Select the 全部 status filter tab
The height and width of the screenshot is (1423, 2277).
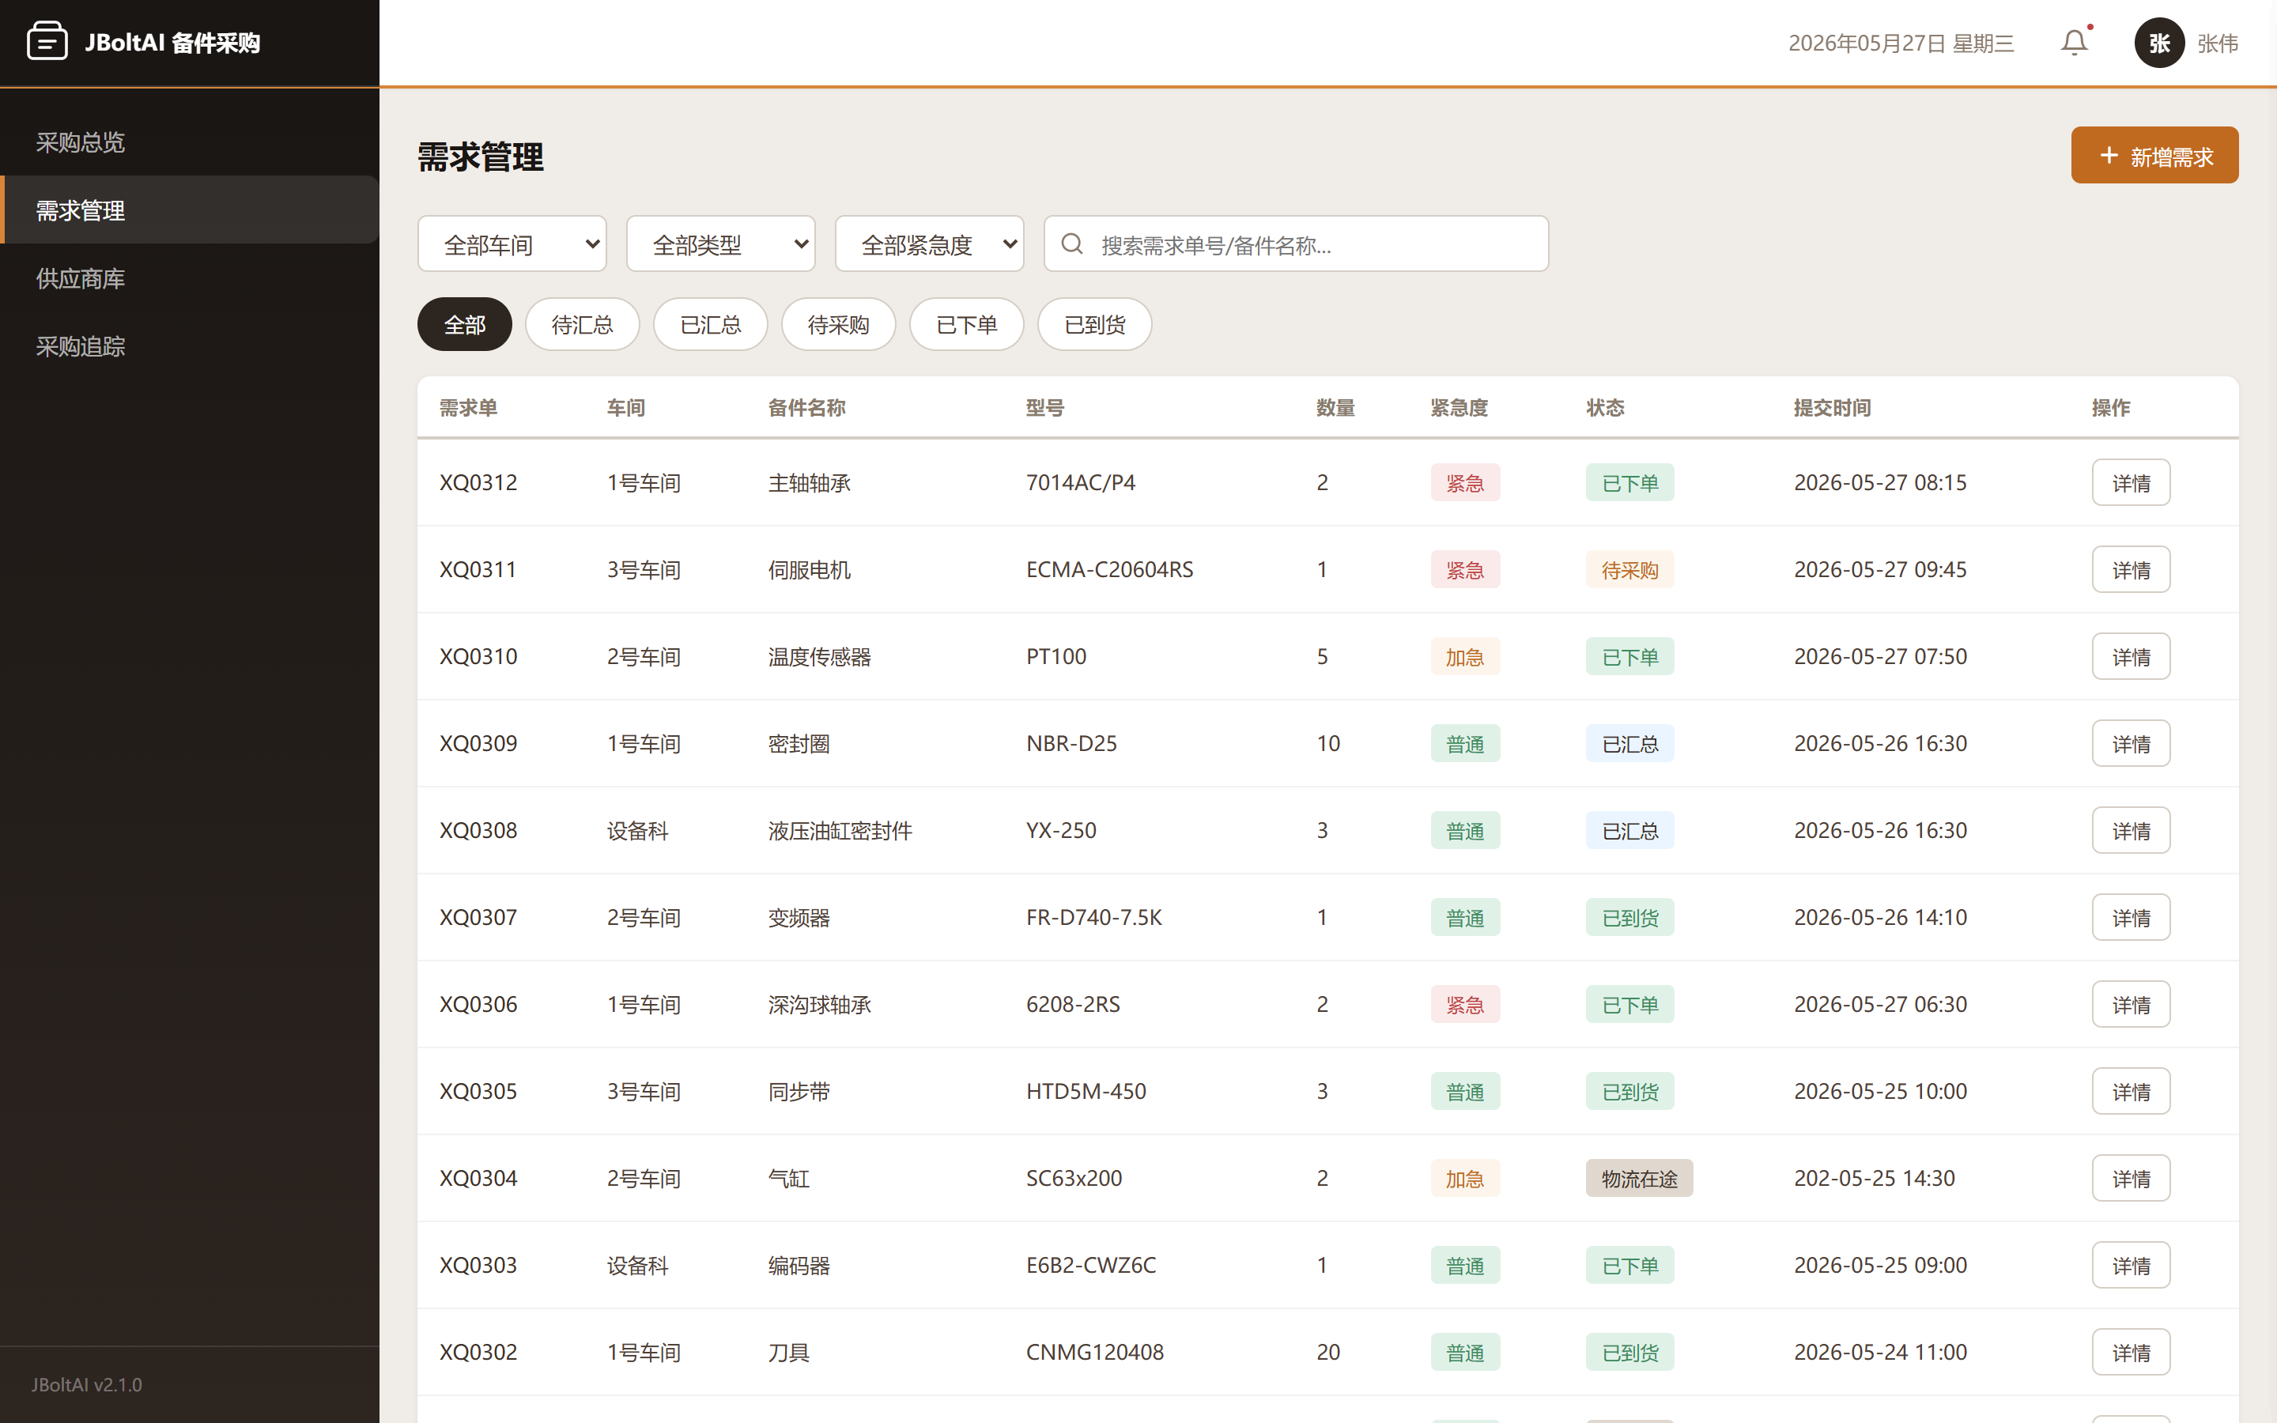pyautogui.click(x=465, y=325)
